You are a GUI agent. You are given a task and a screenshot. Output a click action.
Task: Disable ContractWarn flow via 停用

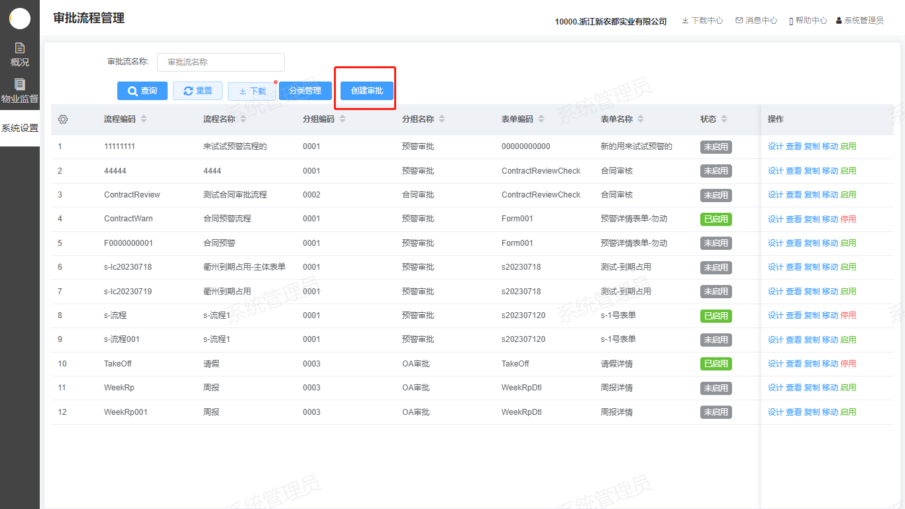coord(848,219)
